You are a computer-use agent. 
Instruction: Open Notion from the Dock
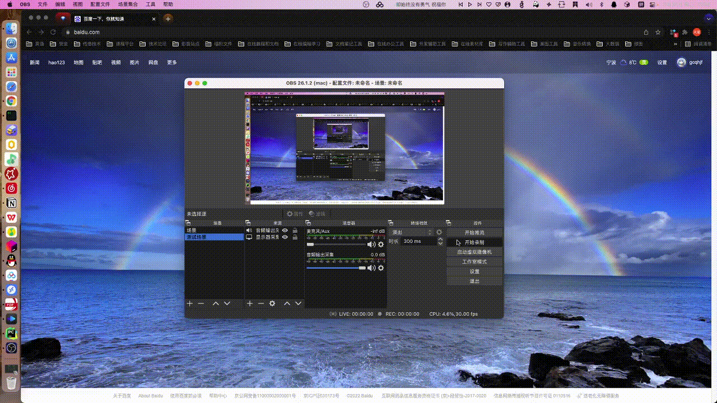pos(11,203)
